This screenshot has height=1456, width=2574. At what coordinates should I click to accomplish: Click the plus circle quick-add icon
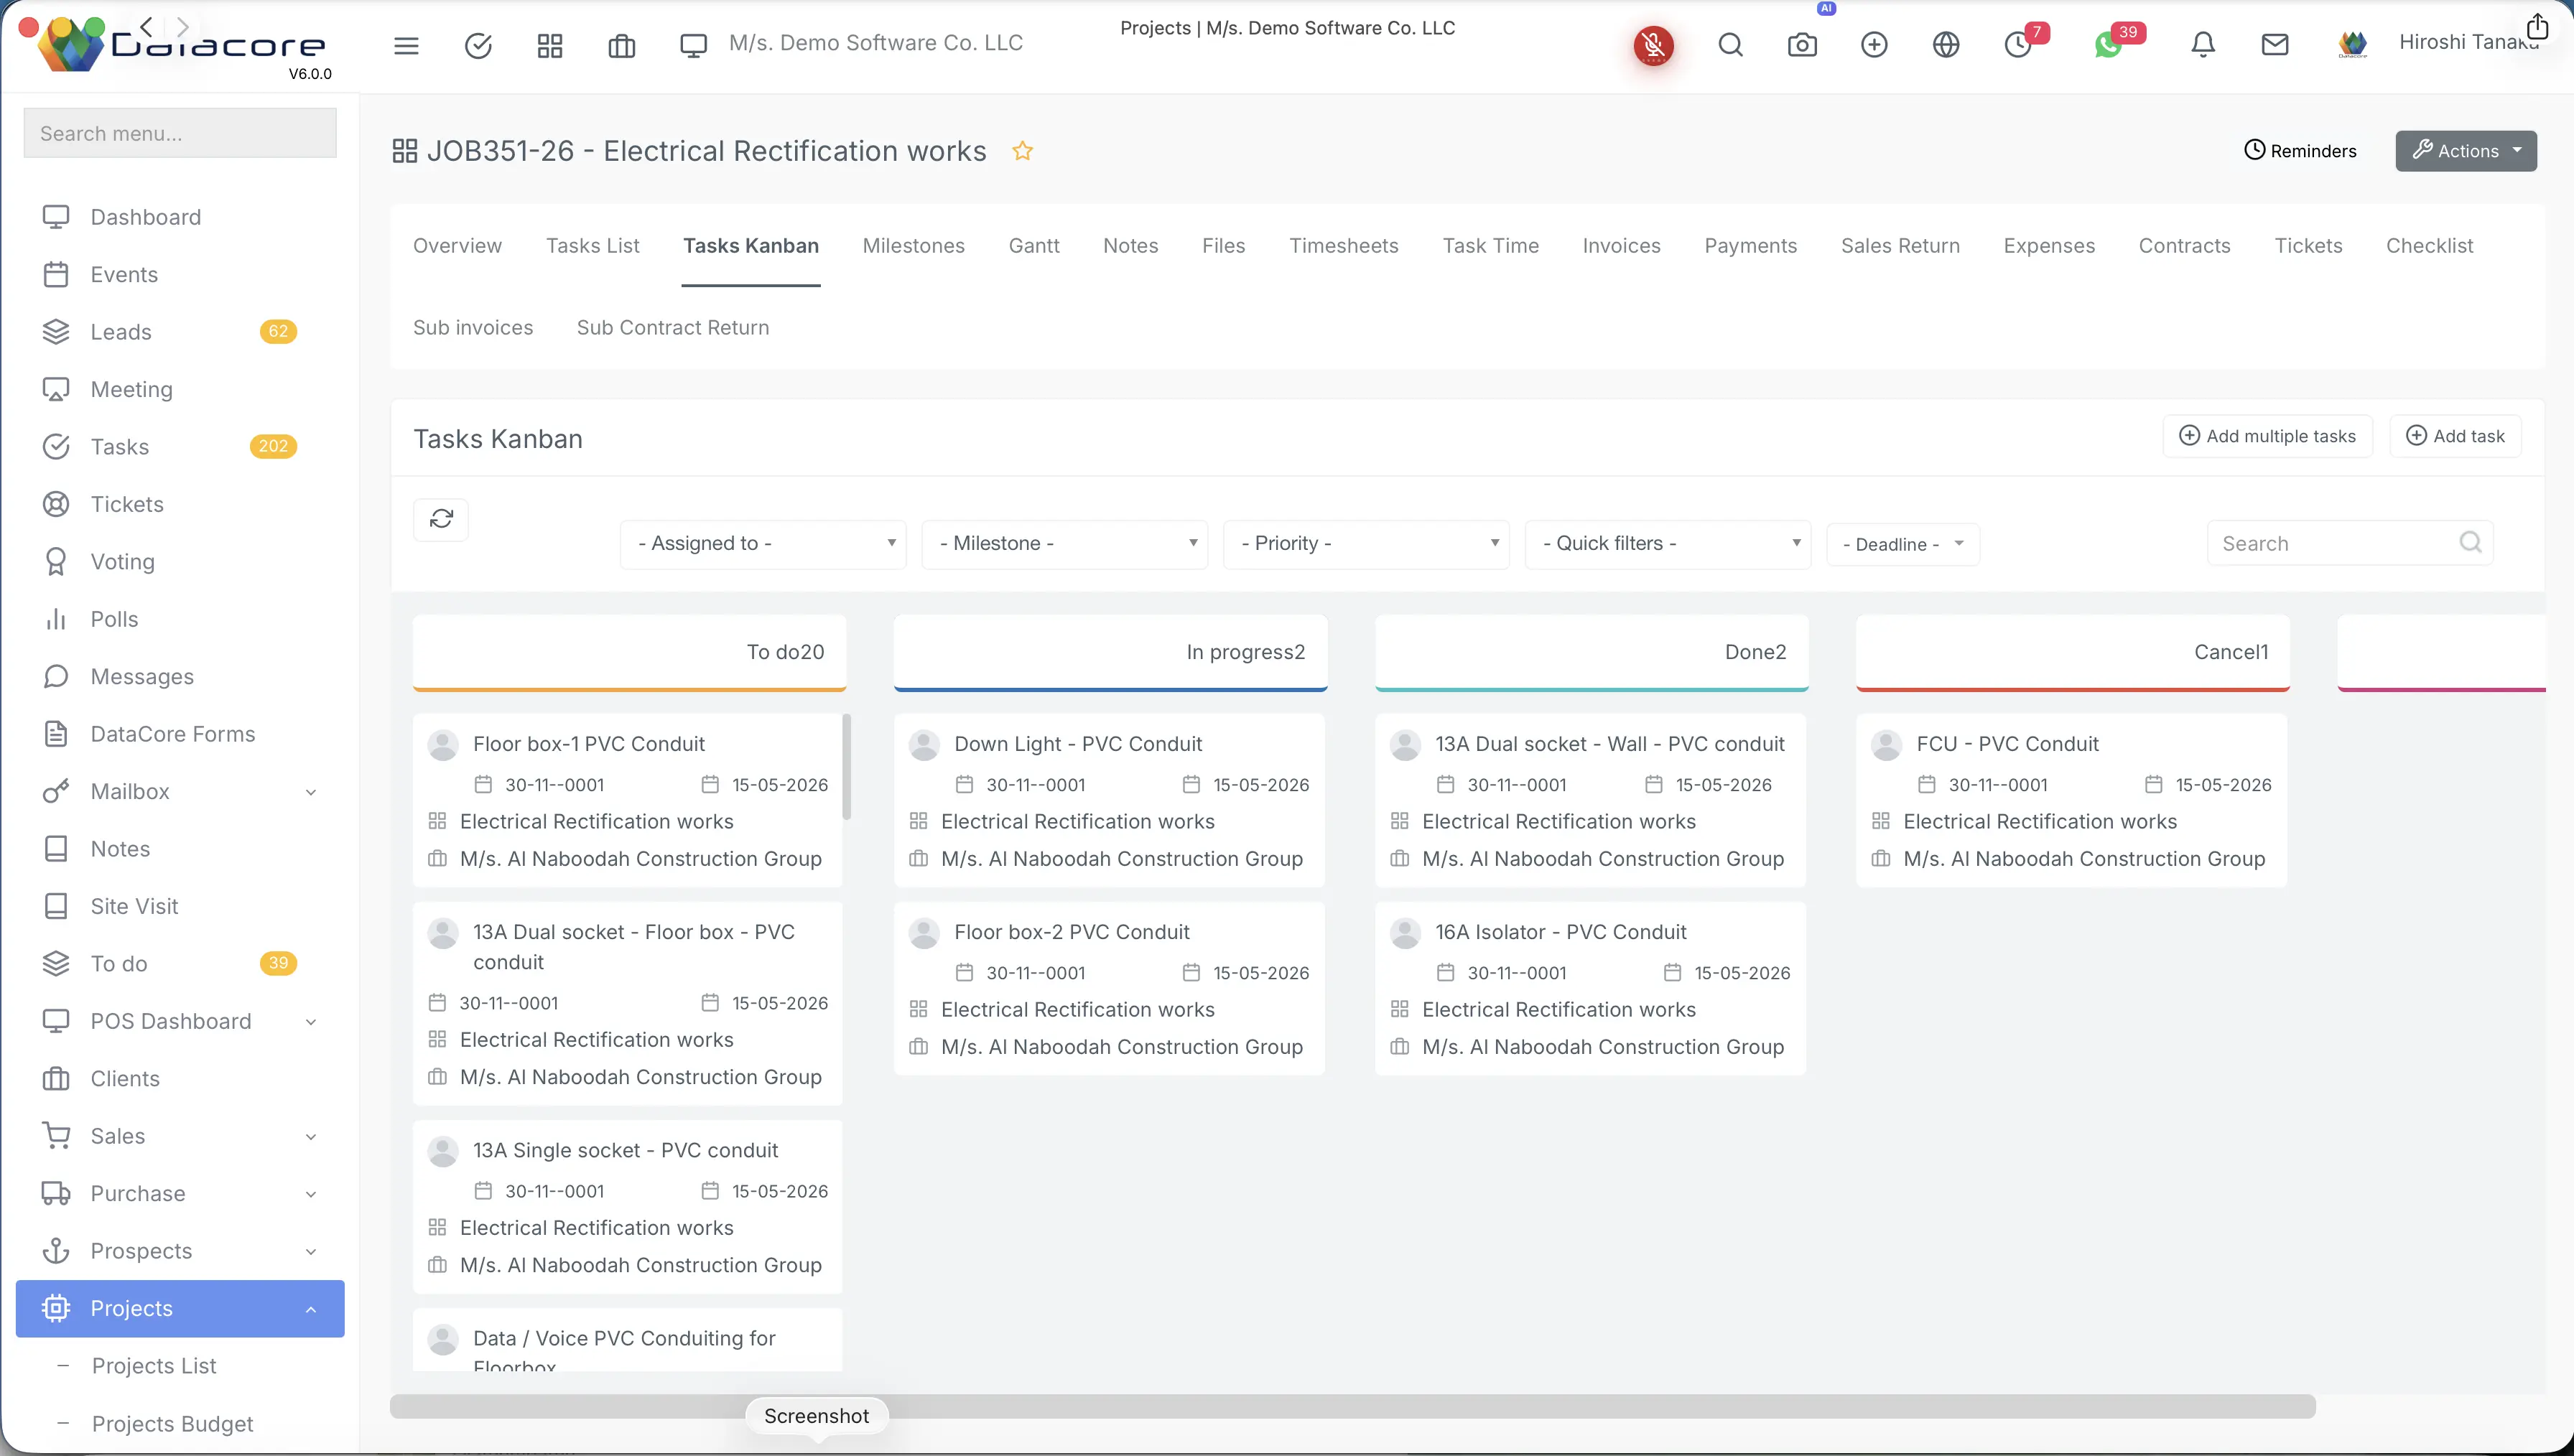(1874, 45)
